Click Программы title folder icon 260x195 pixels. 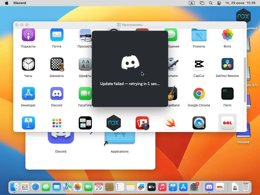(119, 25)
